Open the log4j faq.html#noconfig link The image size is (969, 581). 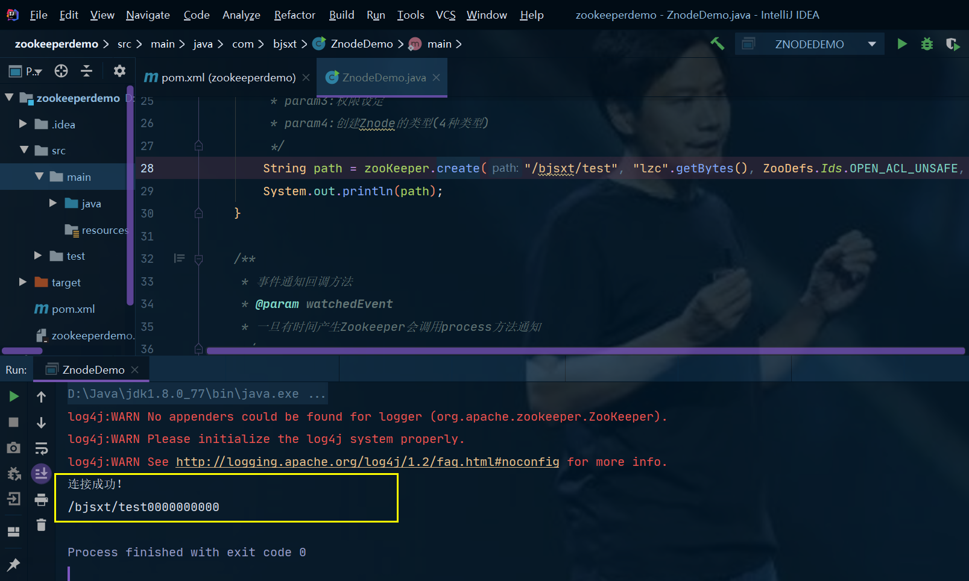coord(368,462)
